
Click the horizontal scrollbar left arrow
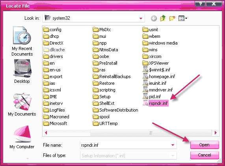(x=46, y=133)
